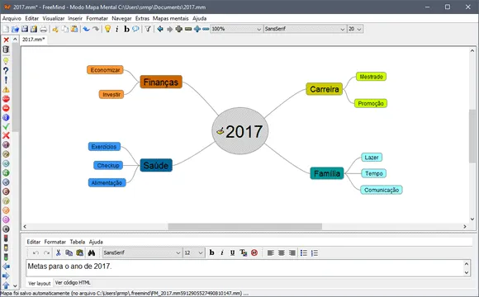Select the Carreira node
The width and height of the screenshot is (479, 297).
[325, 89]
